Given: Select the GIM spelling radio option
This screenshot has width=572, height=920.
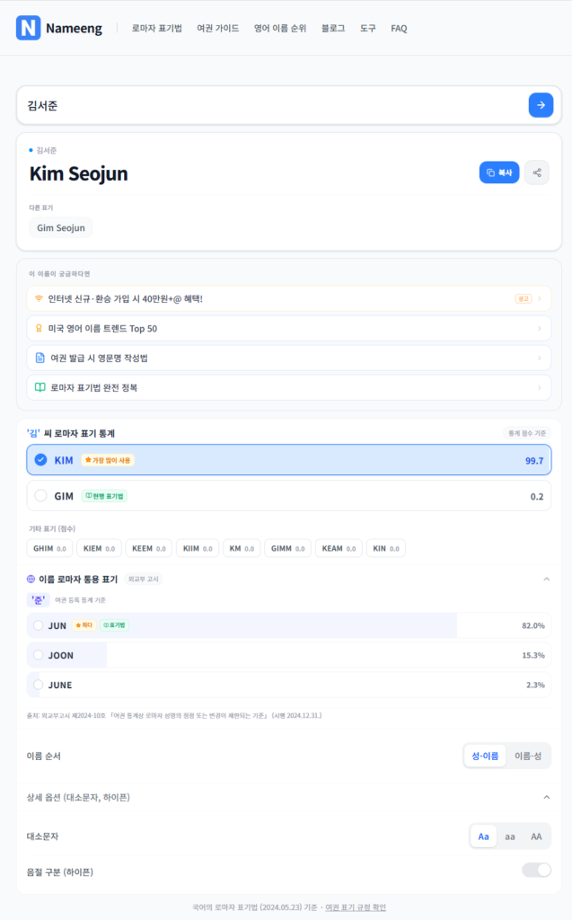Looking at the screenshot, I should (x=40, y=495).
